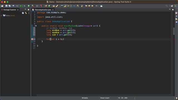
Task: Collapse all in Package Explorer
Action: tap(23, 13)
